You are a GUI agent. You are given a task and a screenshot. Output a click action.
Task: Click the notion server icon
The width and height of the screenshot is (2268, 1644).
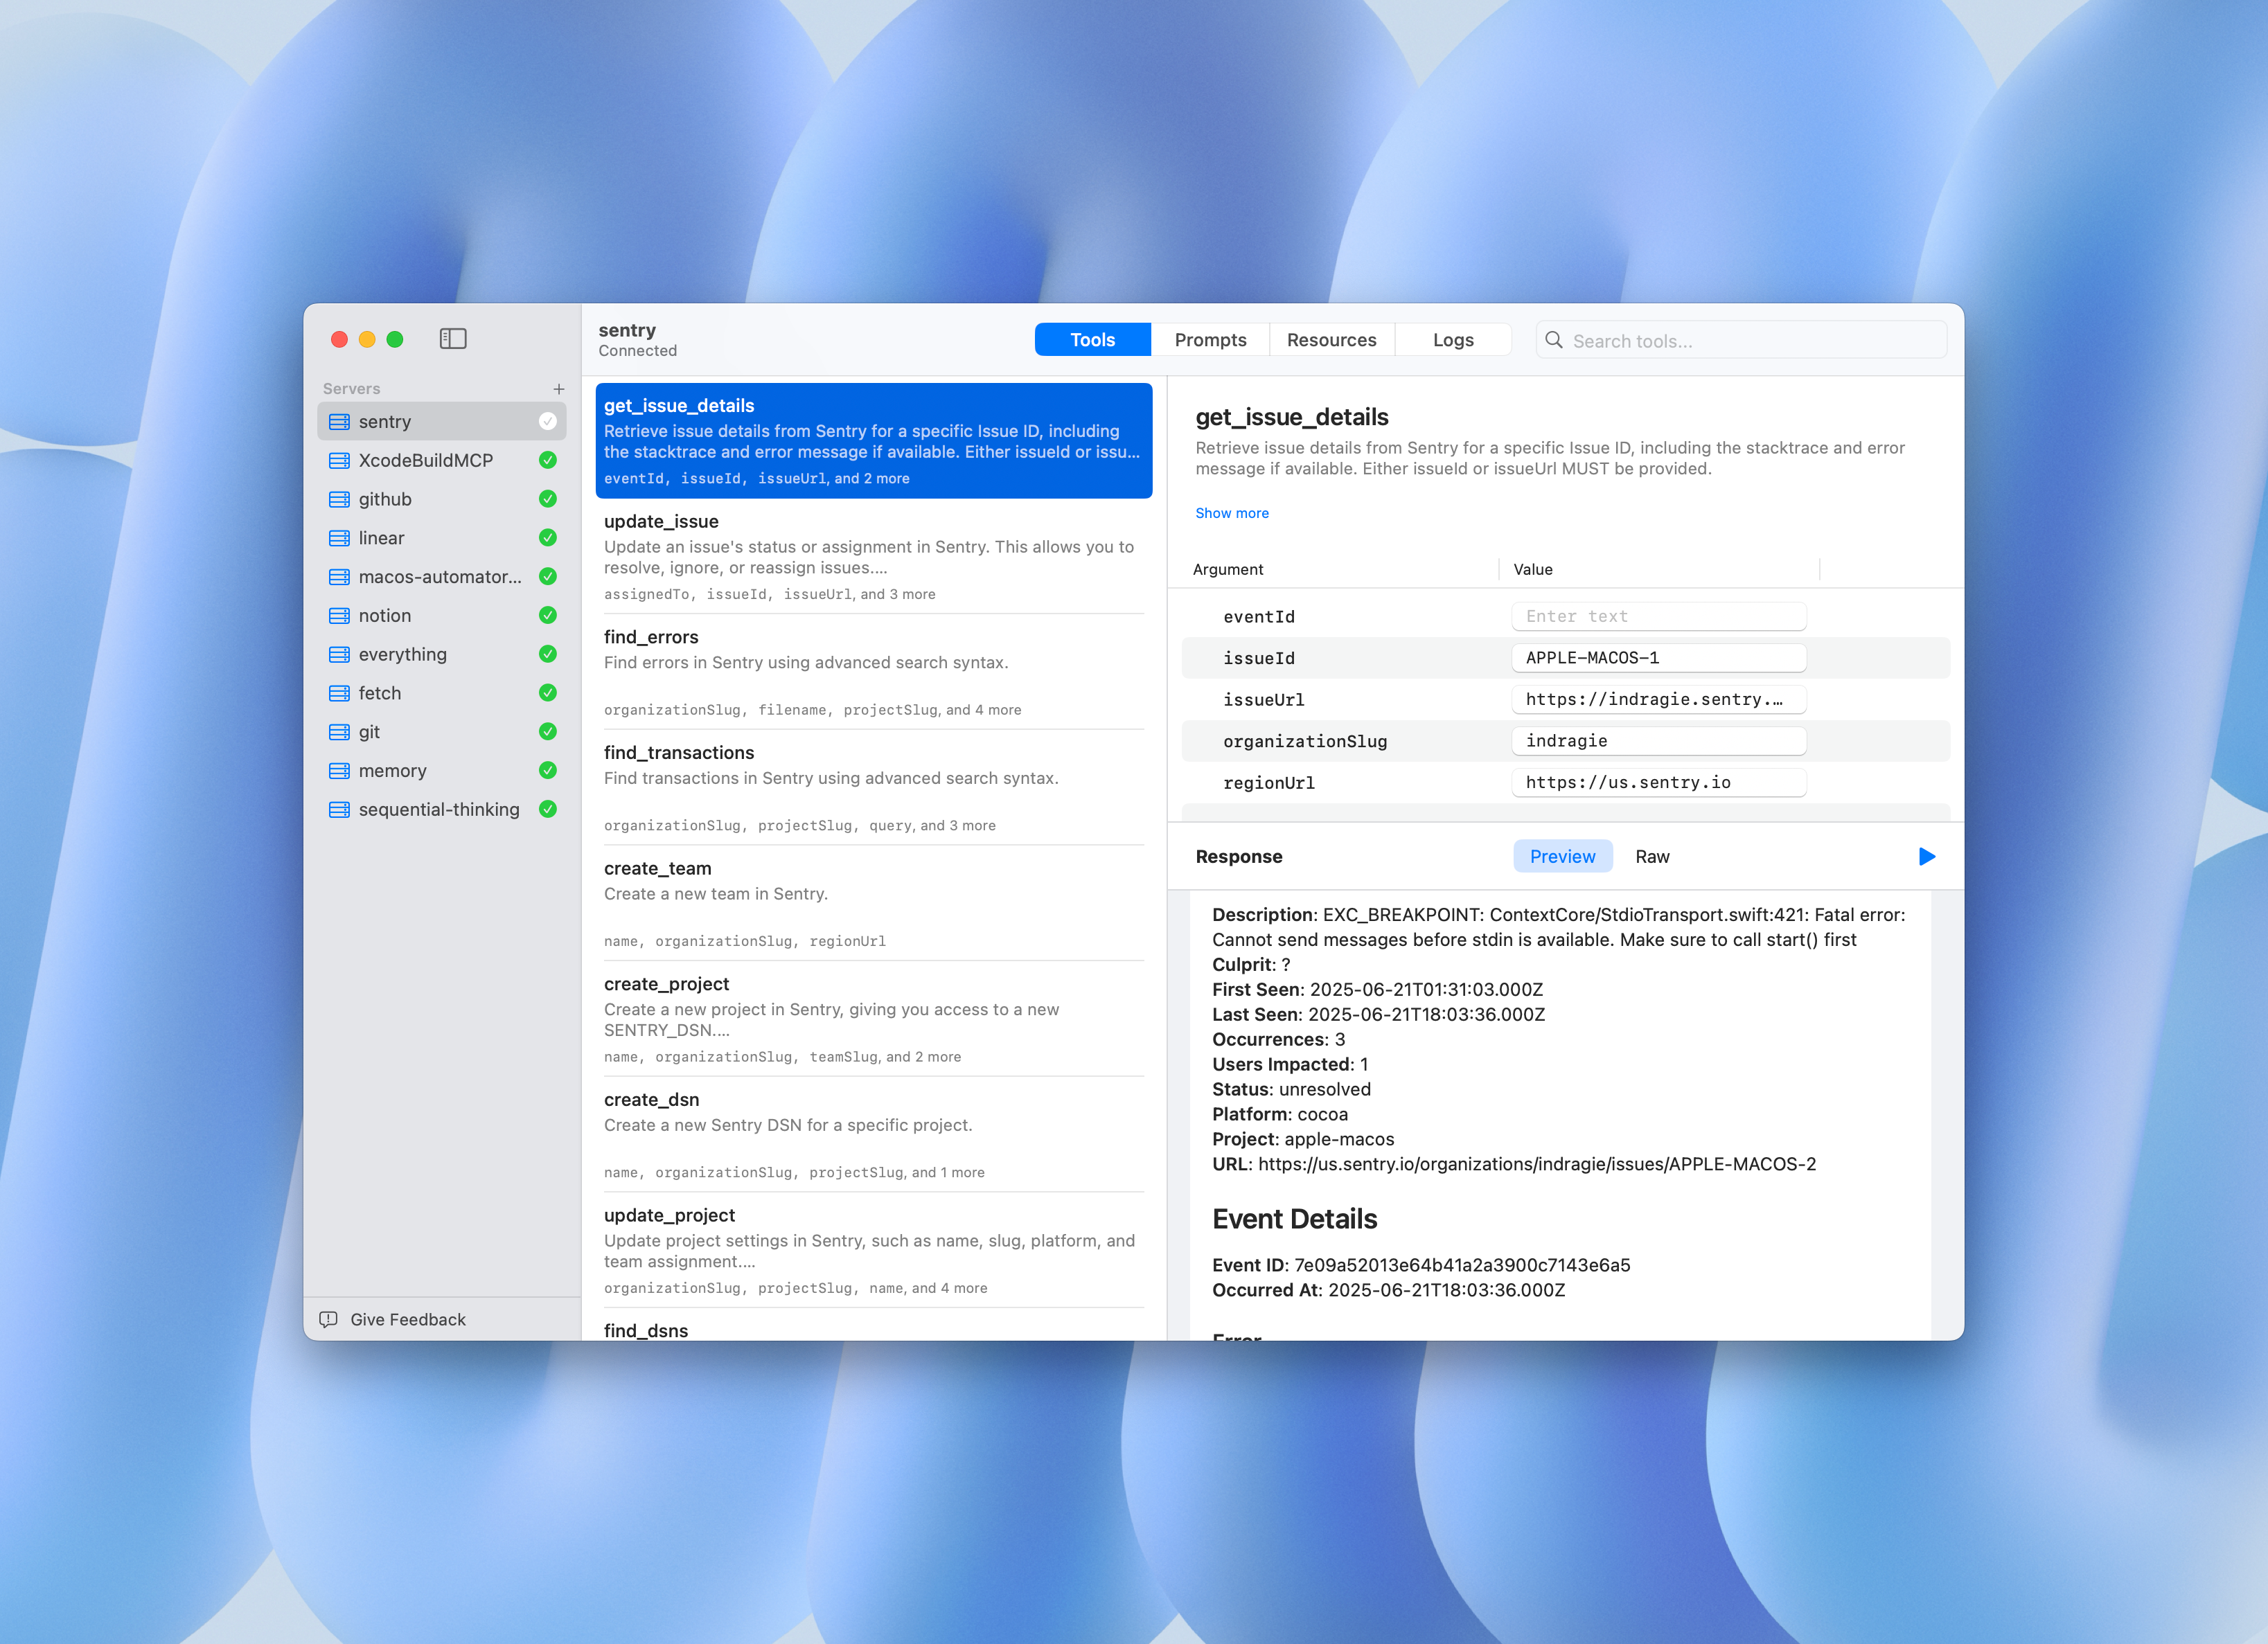(x=340, y=616)
